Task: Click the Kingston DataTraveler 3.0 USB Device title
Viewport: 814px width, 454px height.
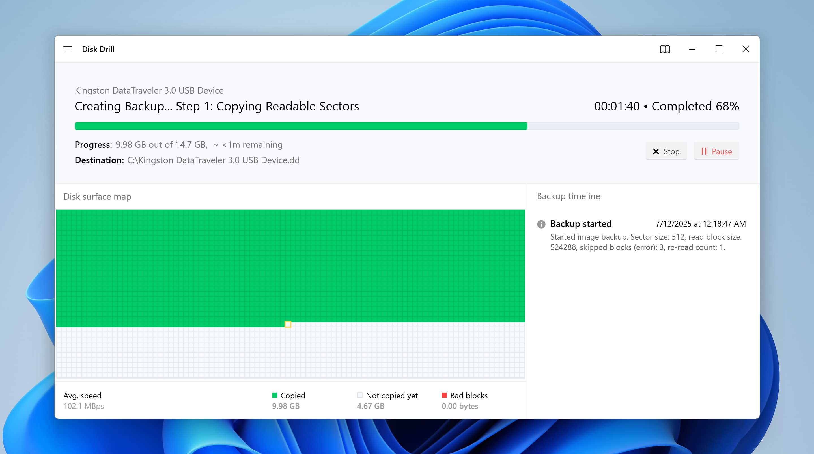Action: [149, 90]
